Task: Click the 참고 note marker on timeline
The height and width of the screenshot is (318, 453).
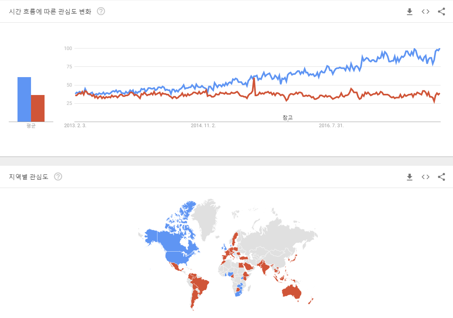Action: coord(288,117)
